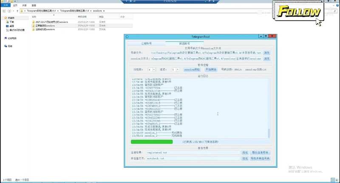Switch Explorer to large icons view

[x=337, y=180]
